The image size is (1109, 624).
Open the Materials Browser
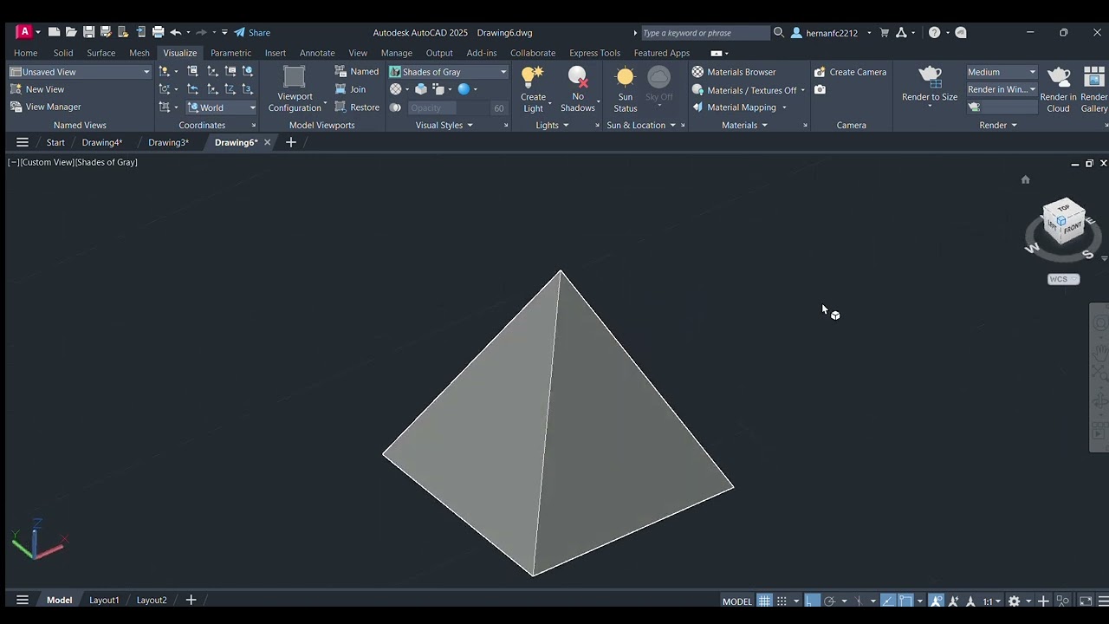734,72
